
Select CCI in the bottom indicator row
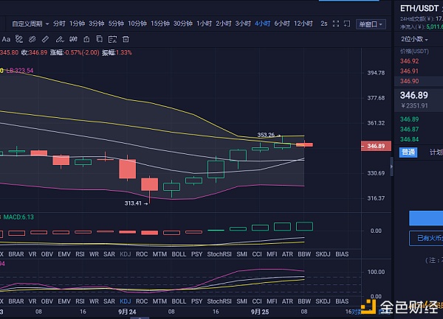[257, 301]
